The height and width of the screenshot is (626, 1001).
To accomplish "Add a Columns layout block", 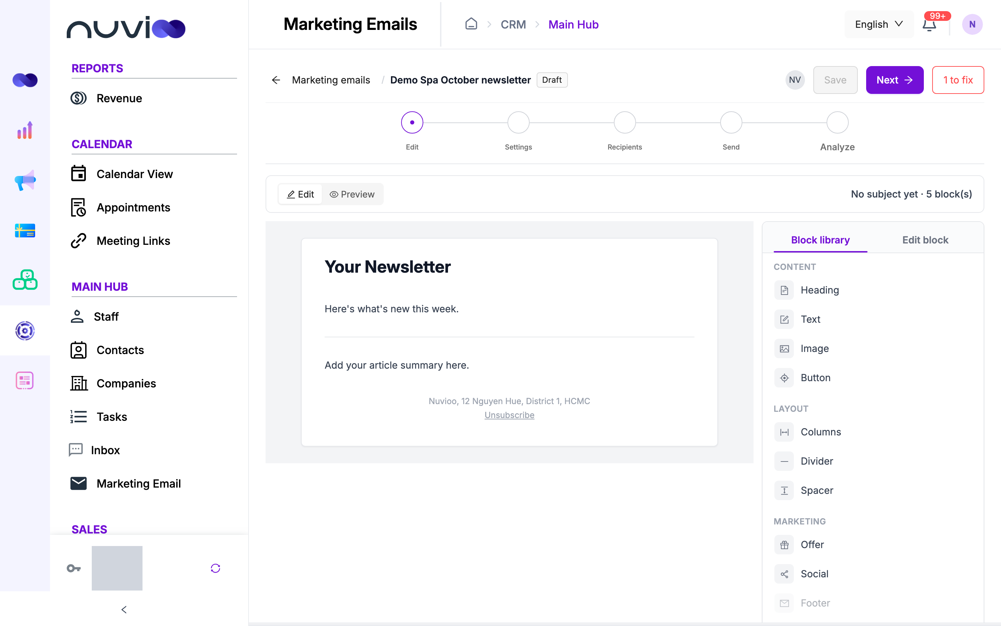I will 808,432.
